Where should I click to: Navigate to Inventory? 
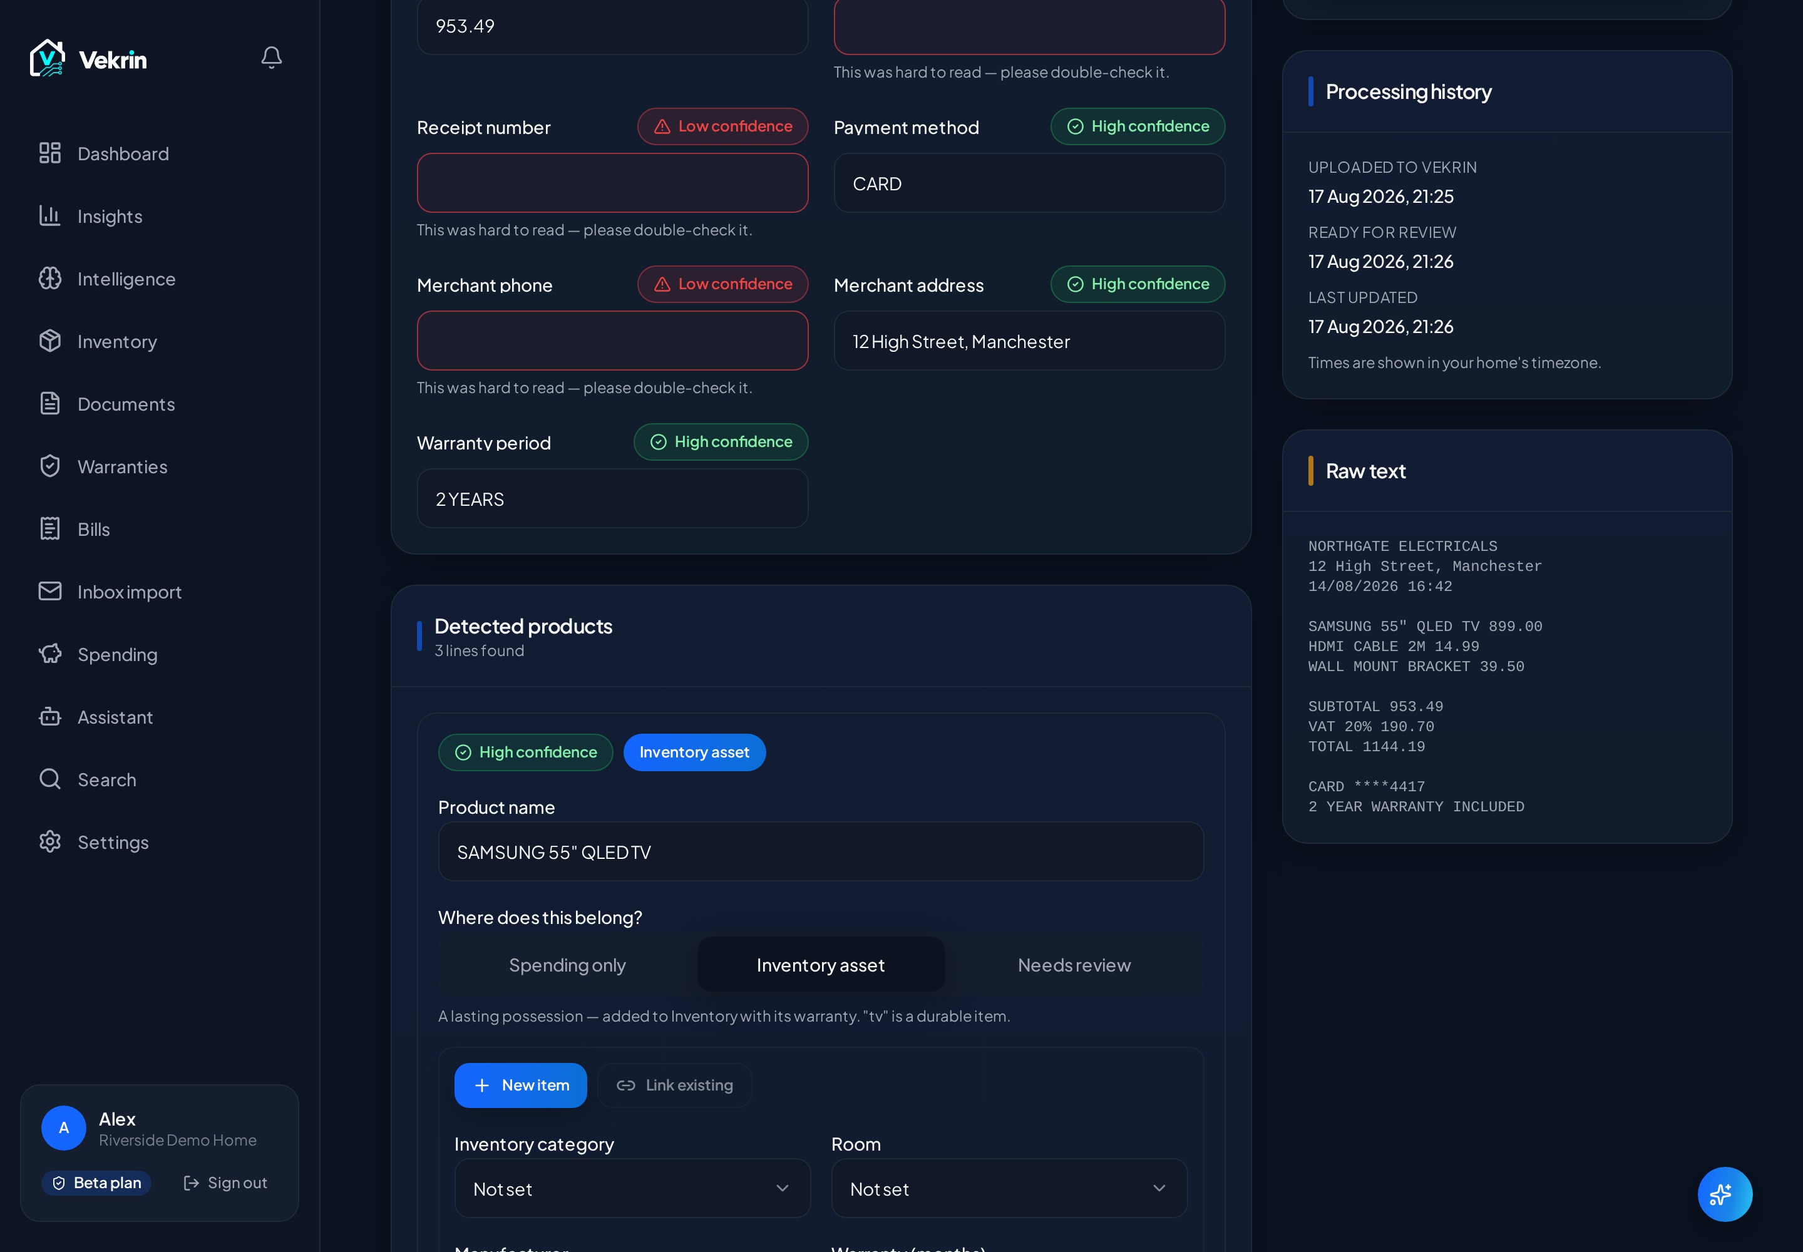click(160, 341)
